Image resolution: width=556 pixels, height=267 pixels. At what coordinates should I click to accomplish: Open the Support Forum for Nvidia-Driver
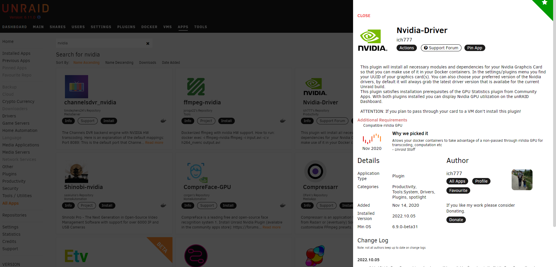tap(441, 48)
